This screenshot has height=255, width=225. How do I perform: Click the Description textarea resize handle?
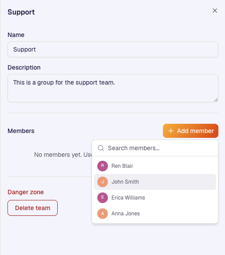coord(216,100)
